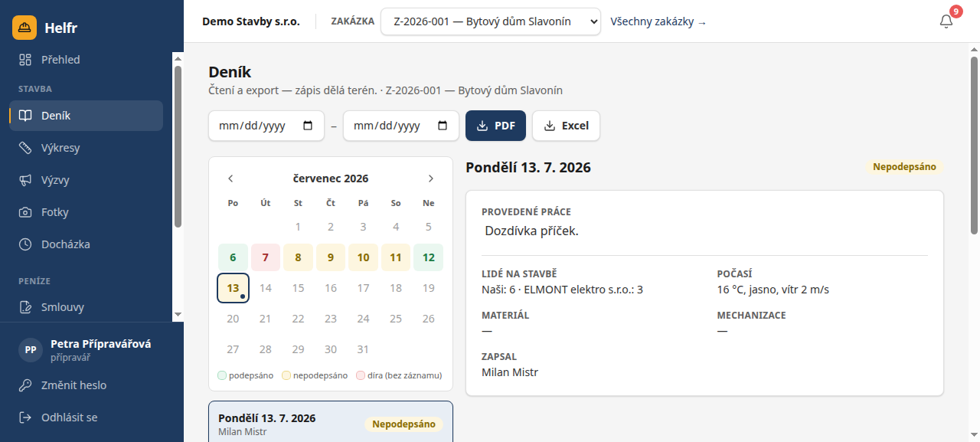Go to the previous month in calendar
Viewport: 980px width, 442px height.
pyautogui.click(x=230, y=178)
